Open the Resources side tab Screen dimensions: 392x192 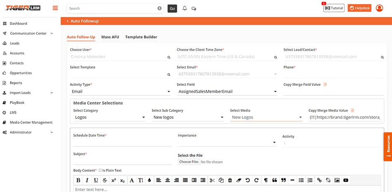point(388,147)
